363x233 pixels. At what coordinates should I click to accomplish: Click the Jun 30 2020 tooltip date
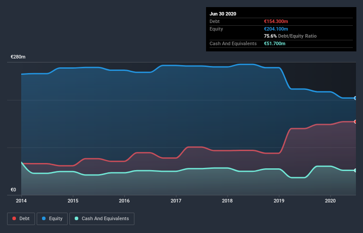point(223,14)
